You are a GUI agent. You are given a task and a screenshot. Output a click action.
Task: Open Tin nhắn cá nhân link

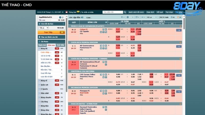pyautogui.click(x=87, y=12)
